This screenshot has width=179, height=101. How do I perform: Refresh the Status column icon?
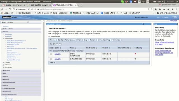[x=141, y=48]
